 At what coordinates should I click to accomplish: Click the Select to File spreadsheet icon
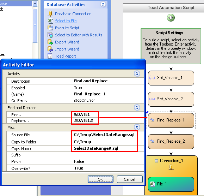(50, 21)
